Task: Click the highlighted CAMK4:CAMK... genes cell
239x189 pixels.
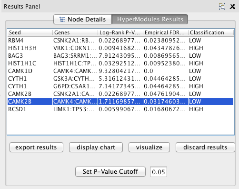Action: (75, 102)
